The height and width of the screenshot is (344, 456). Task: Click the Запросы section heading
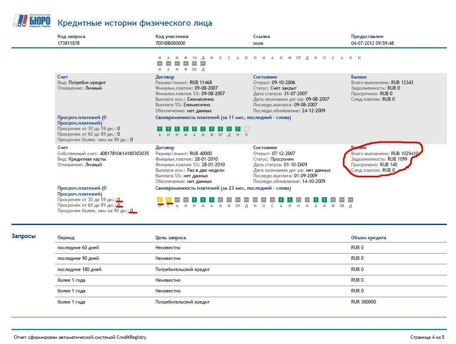(23, 236)
